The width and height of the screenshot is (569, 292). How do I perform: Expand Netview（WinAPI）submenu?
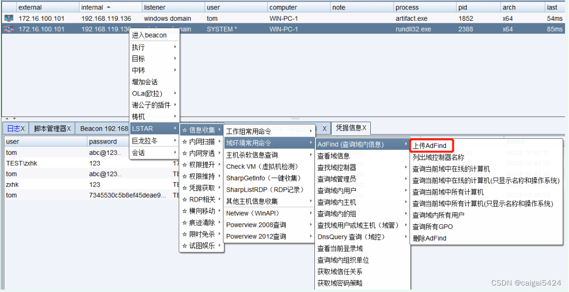tap(269, 213)
